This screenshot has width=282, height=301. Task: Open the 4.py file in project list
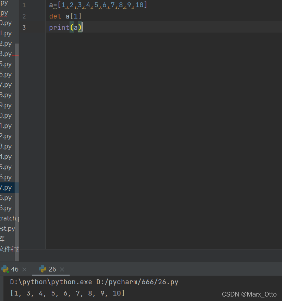click(6, 157)
